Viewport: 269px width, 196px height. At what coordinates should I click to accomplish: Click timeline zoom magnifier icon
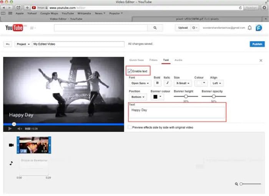point(236,184)
